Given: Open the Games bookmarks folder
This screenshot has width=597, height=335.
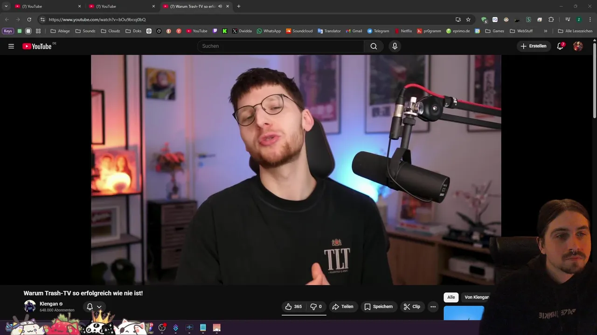Looking at the screenshot, I should tap(494, 31).
